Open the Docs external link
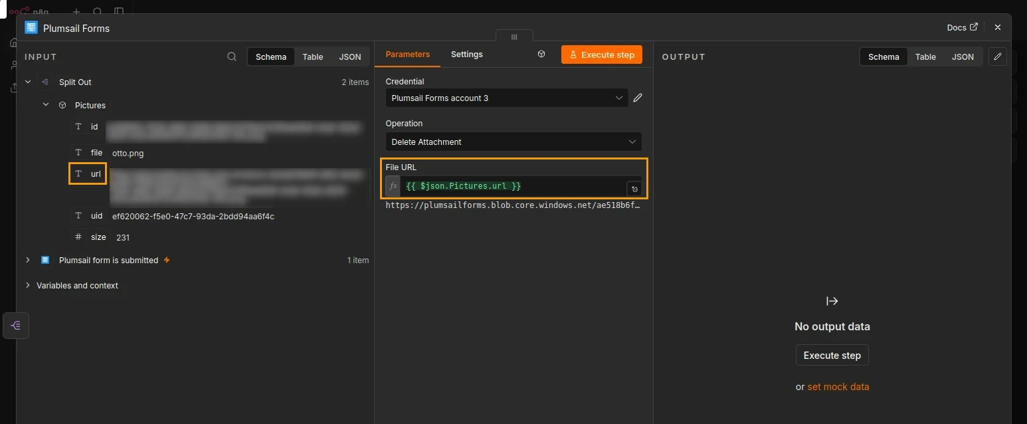This screenshot has width=1027, height=424. click(x=963, y=27)
